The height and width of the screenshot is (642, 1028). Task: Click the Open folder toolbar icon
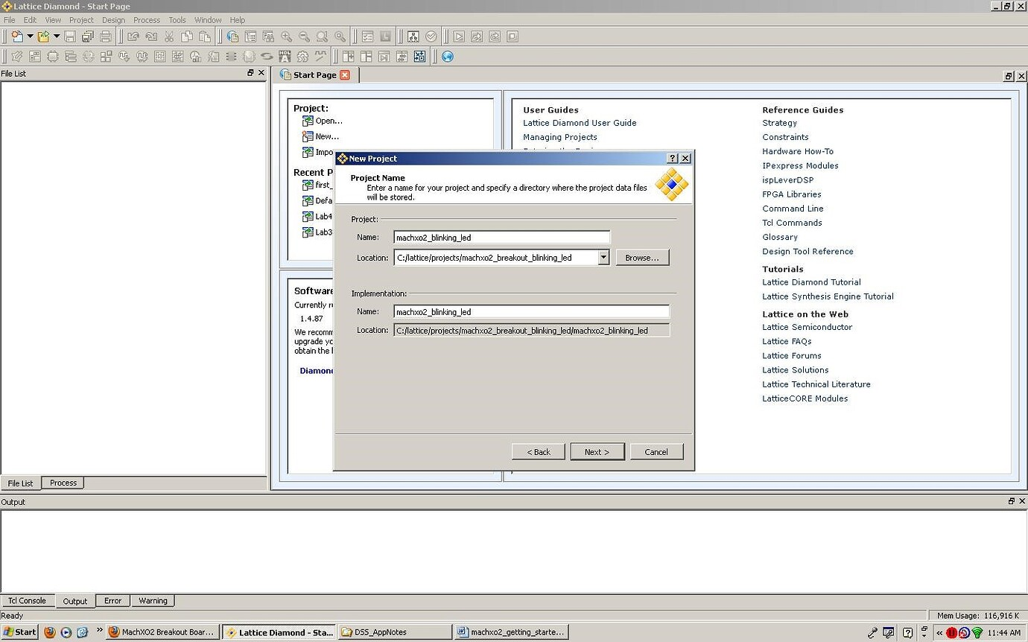pyautogui.click(x=44, y=36)
